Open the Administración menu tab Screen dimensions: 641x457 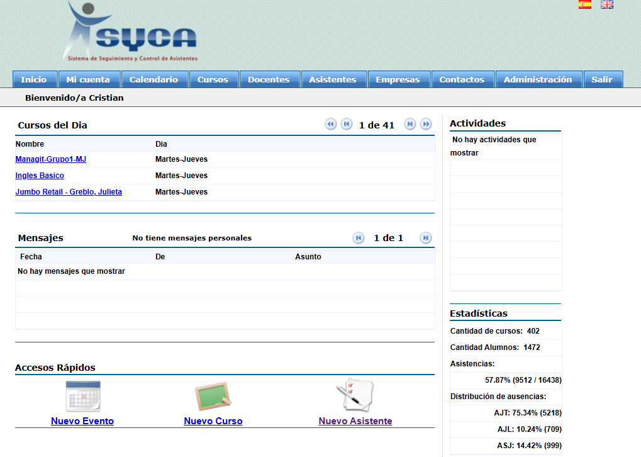[x=538, y=79]
